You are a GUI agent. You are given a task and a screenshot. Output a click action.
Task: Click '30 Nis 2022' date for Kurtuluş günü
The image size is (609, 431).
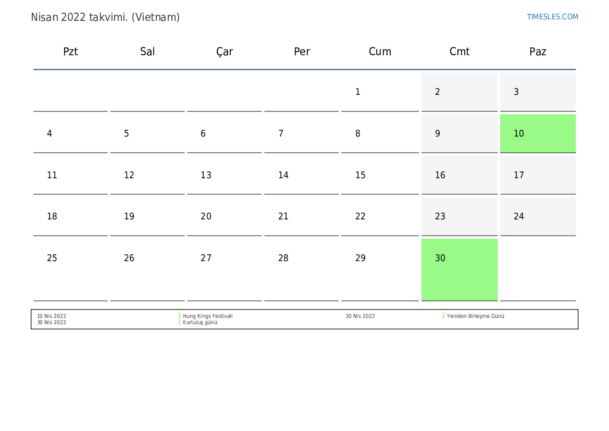pyautogui.click(x=52, y=322)
